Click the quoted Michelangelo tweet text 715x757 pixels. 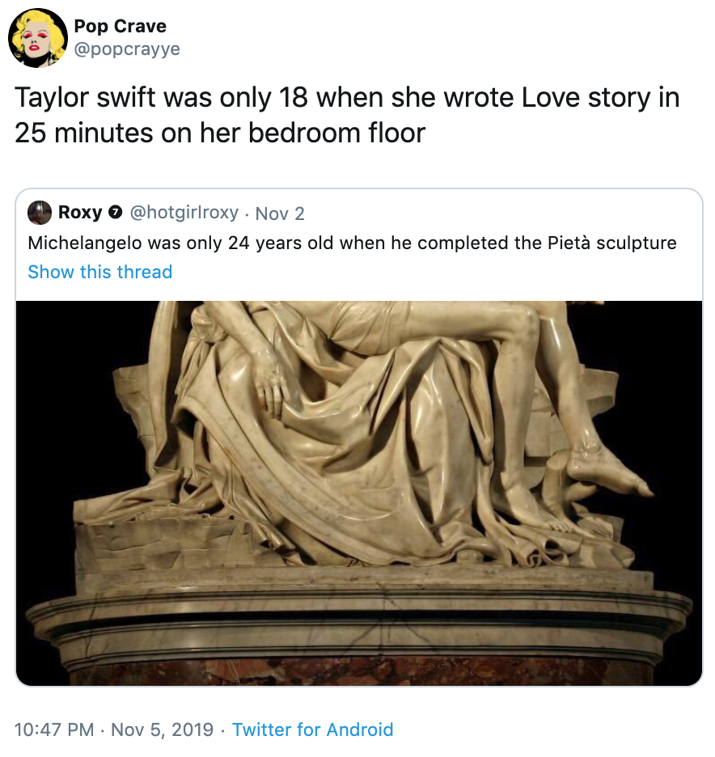click(x=352, y=243)
